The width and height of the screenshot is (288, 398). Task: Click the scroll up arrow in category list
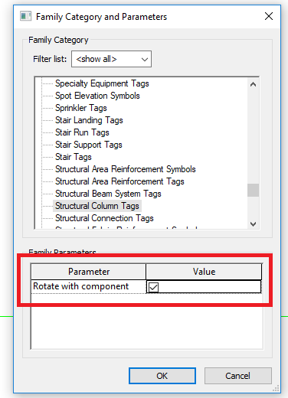point(253,84)
